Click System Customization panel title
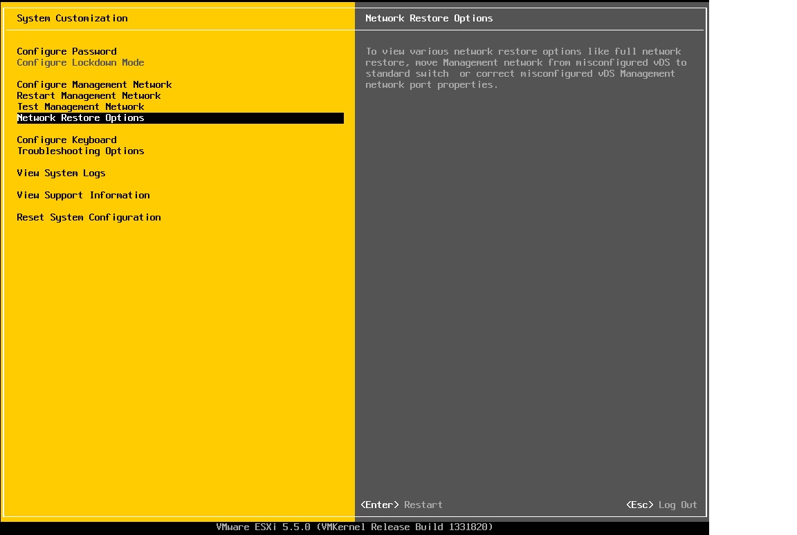The image size is (797, 535). point(72,18)
